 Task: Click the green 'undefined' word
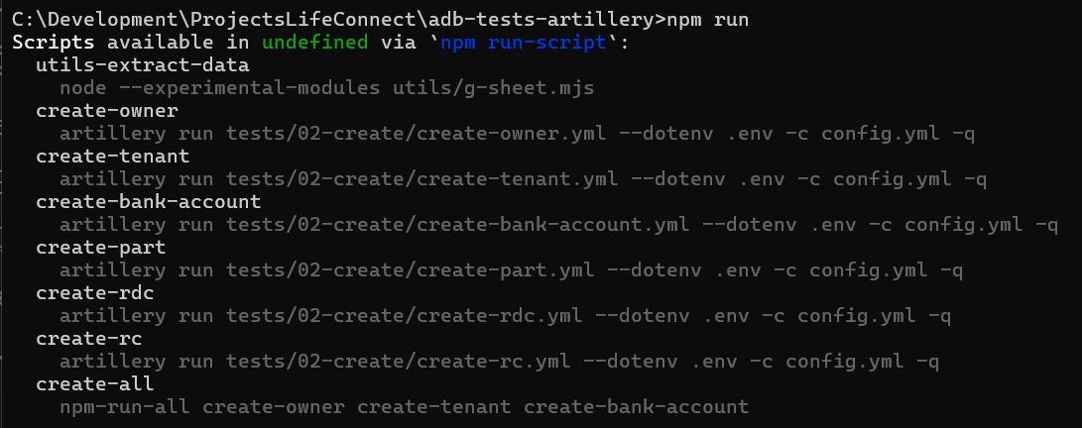(x=314, y=43)
